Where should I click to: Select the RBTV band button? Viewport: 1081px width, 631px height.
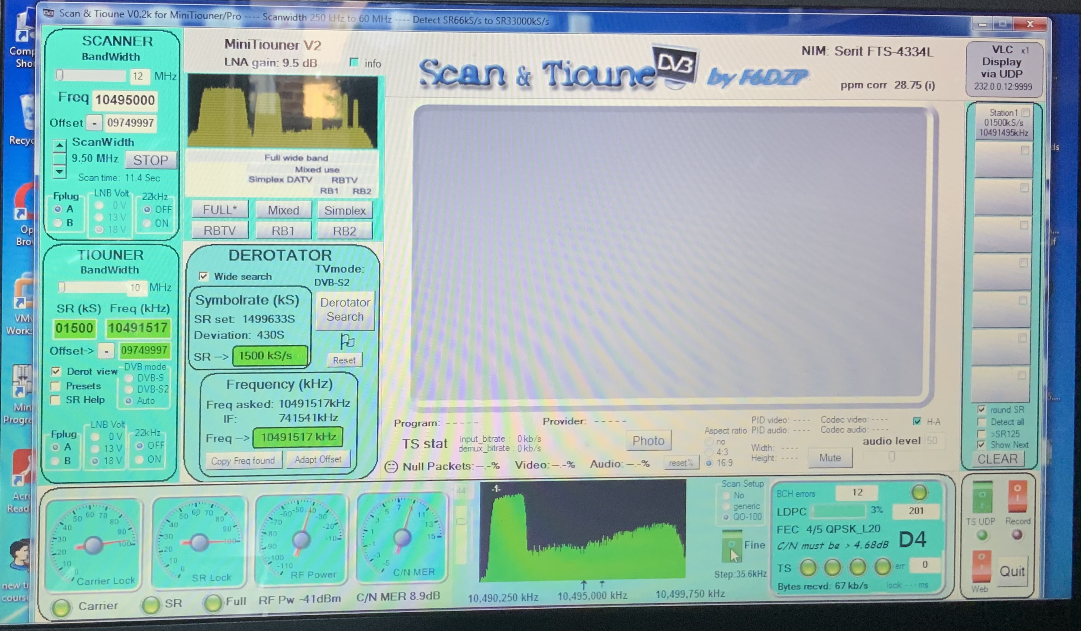coord(220,231)
